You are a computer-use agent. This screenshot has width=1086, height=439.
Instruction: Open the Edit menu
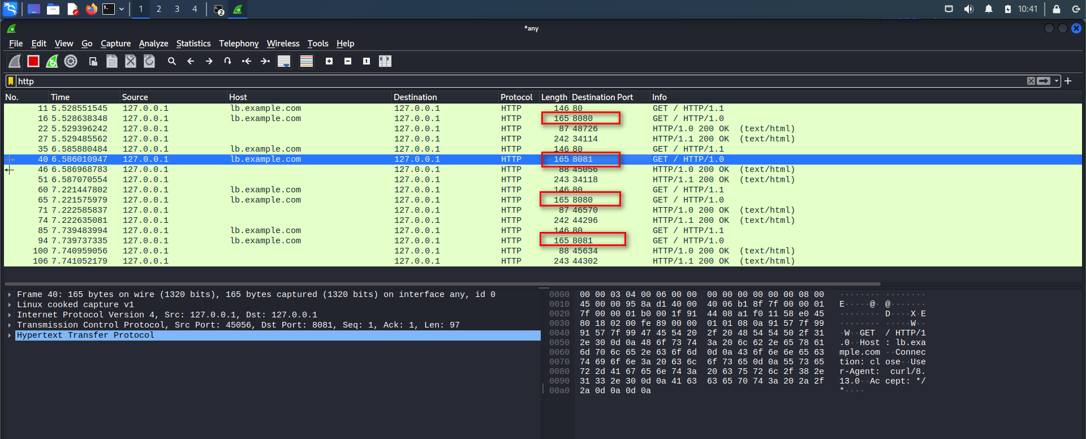(x=39, y=44)
